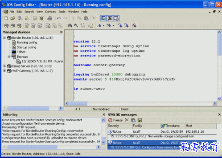Click the Open folder toolbar icon
Image resolution: width=222 pixels, height=158 pixels.
point(13,18)
